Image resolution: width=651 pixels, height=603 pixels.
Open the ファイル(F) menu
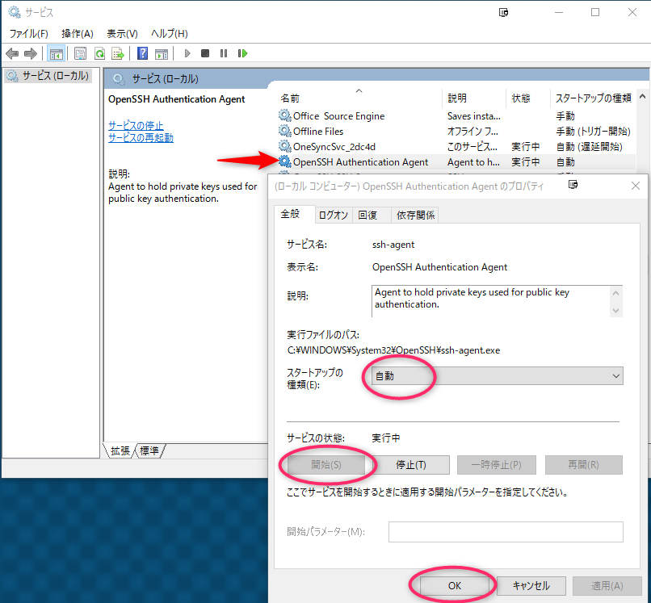point(28,34)
